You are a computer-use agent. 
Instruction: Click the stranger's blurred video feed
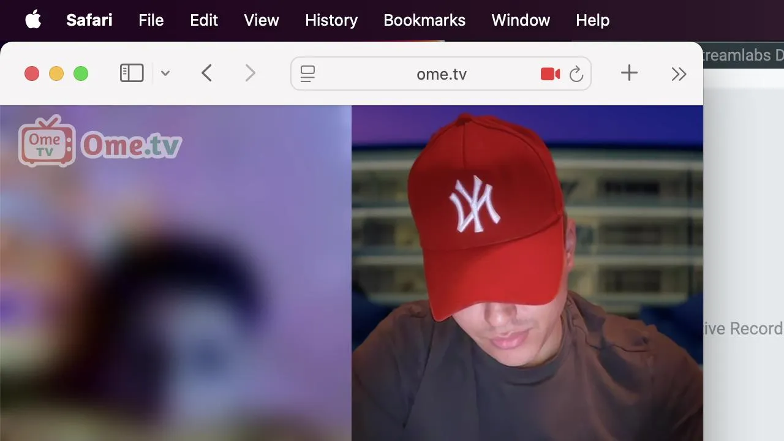coord(176,273)
